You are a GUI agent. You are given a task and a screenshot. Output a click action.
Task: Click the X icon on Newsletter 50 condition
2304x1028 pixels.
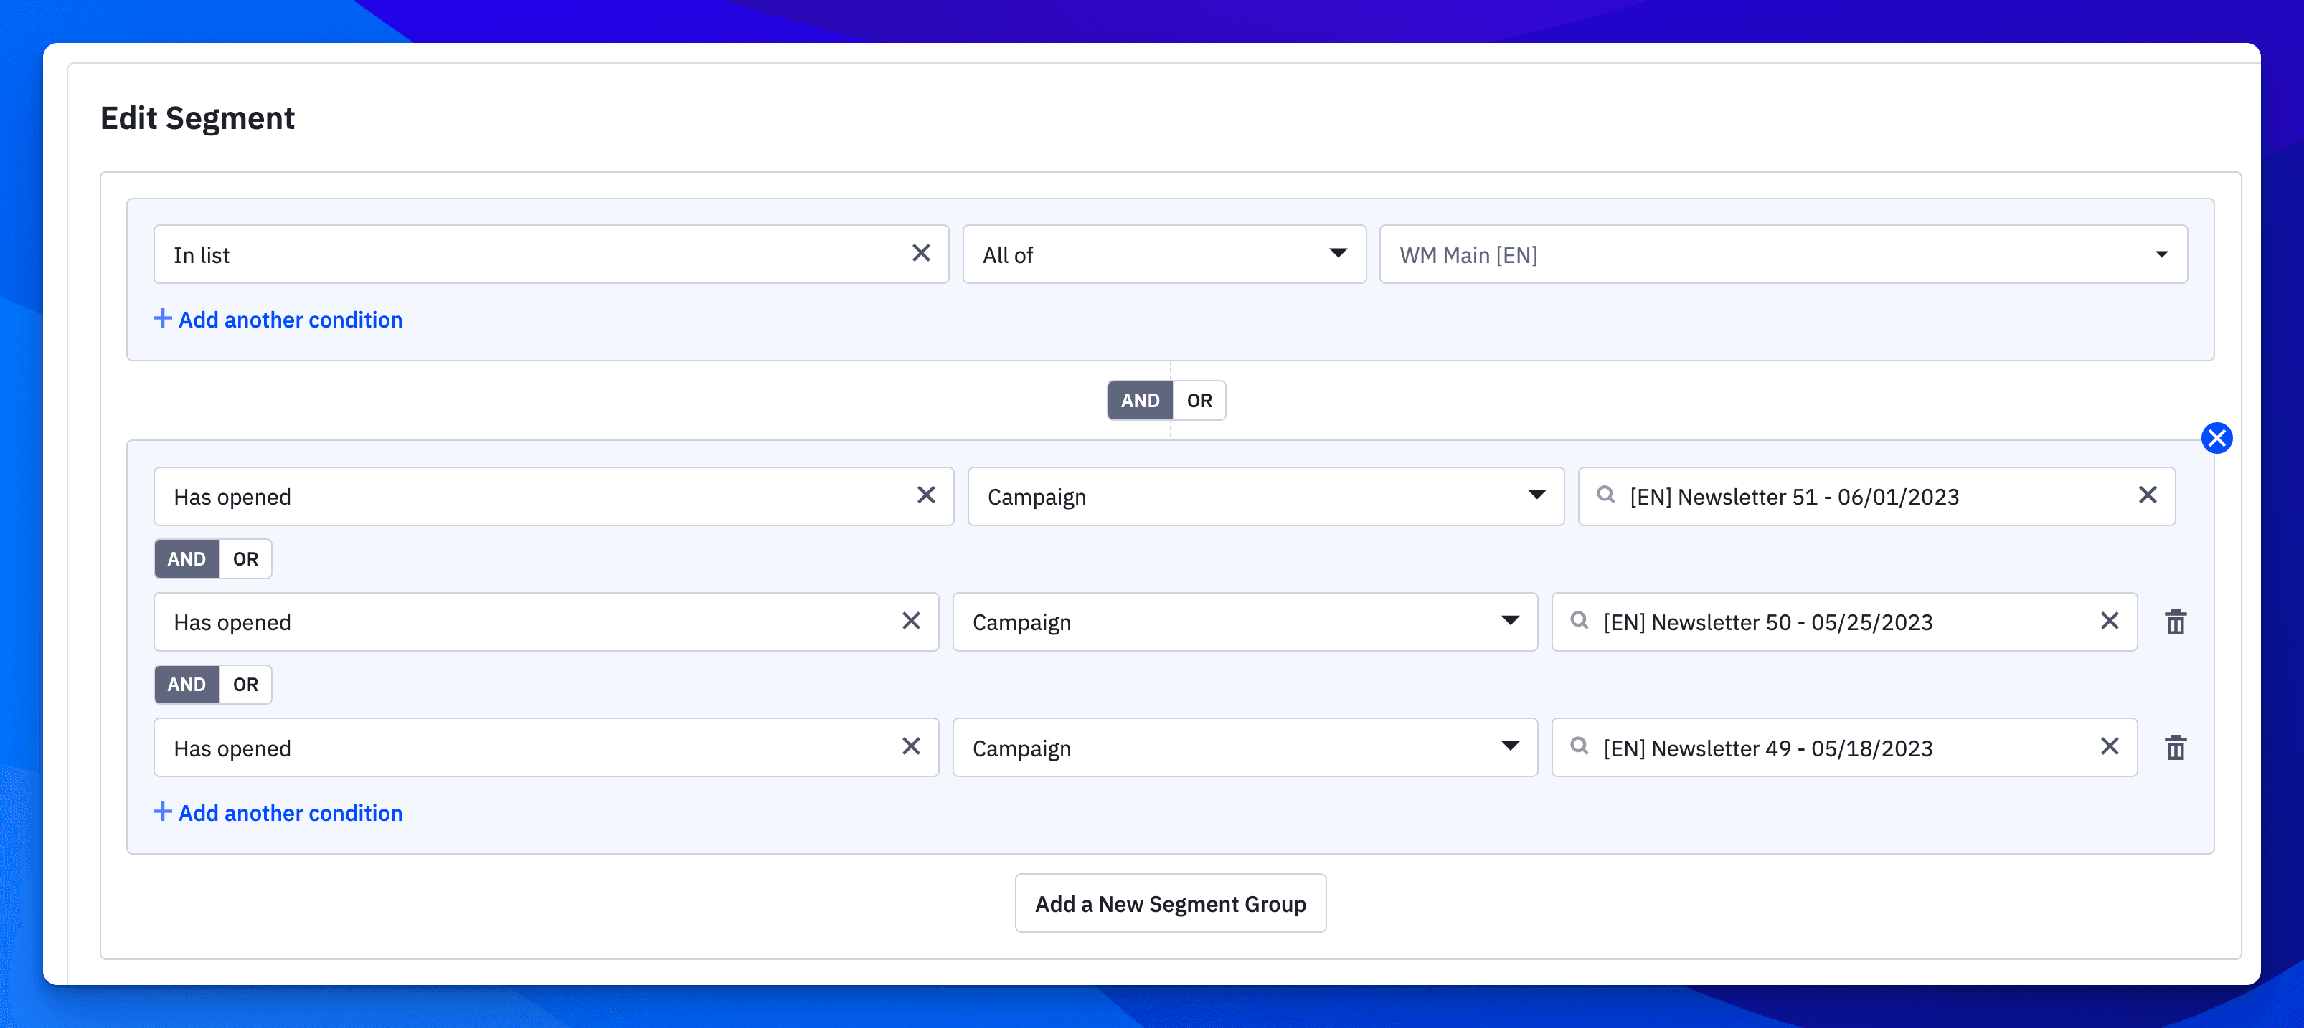click(x=2110, y=622)
